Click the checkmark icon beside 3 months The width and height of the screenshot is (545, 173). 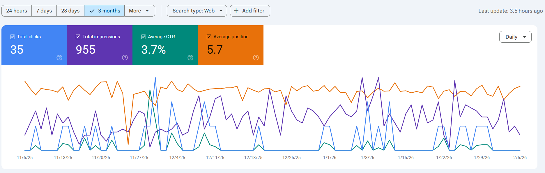pos(92,11)
